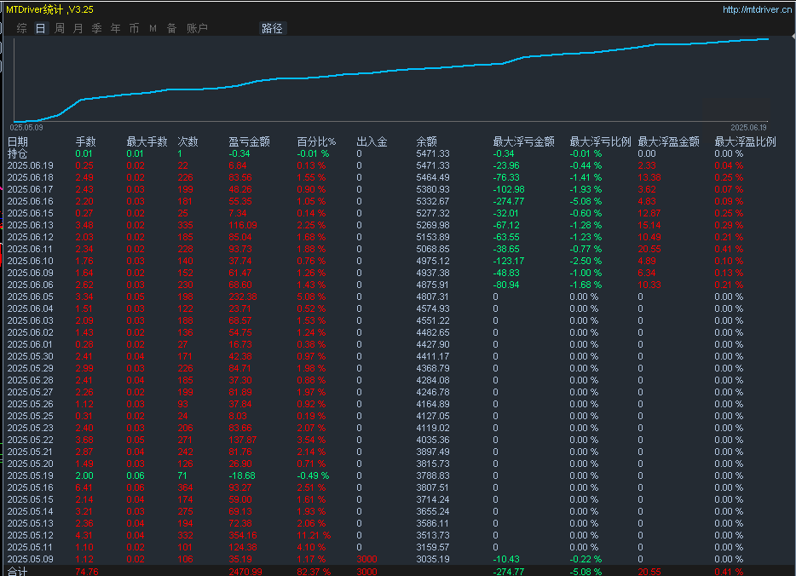Click the percentage 11.21 %

314,535
